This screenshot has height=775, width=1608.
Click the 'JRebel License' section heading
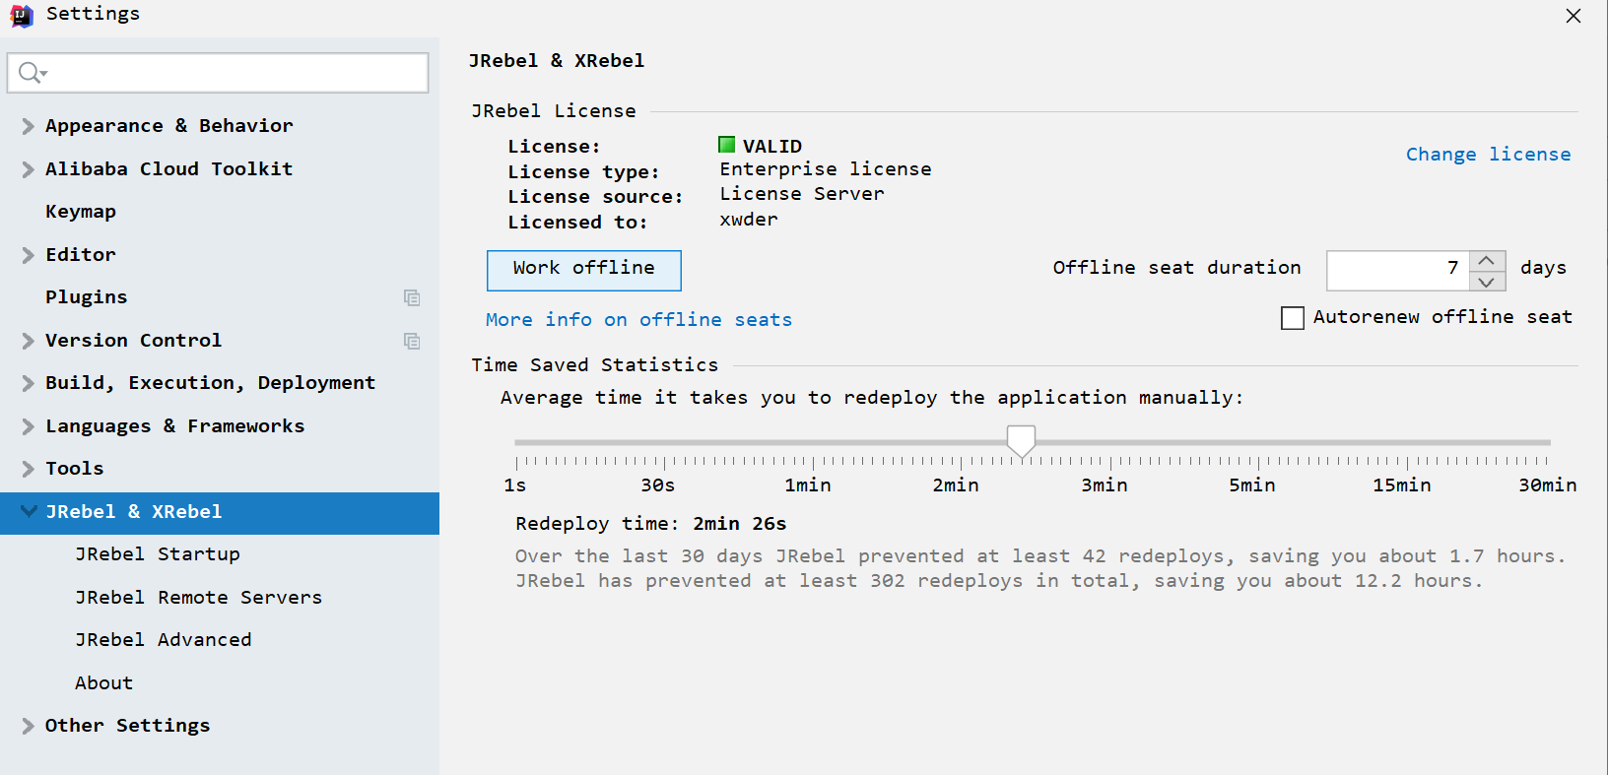tap(554, 111)
